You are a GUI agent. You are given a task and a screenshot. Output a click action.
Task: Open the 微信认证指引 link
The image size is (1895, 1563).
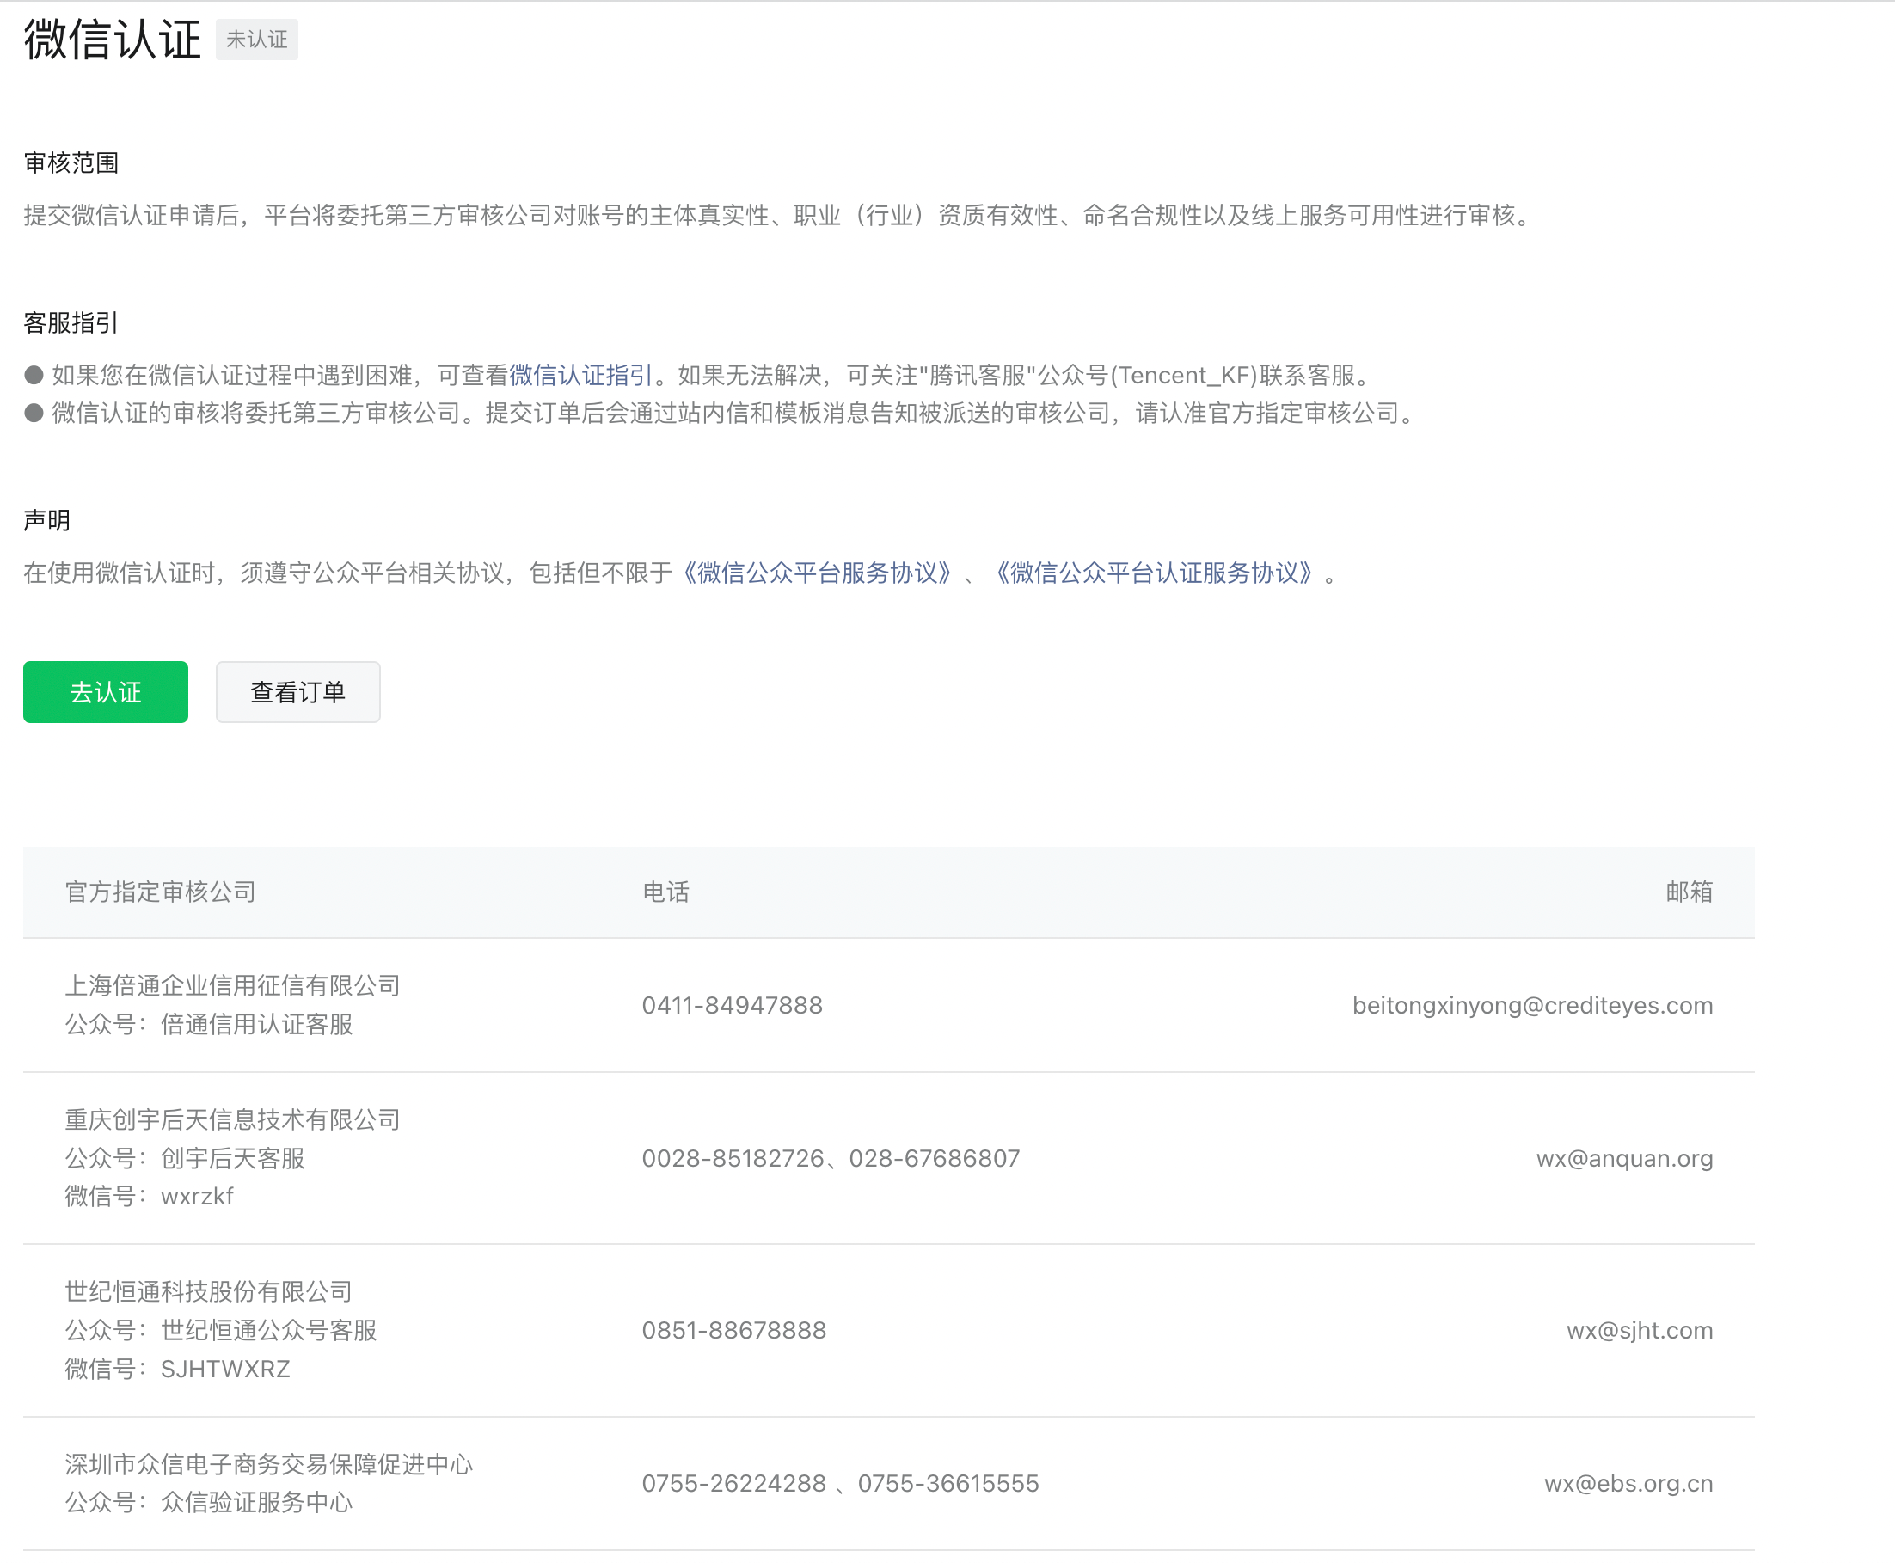(580, 375)
